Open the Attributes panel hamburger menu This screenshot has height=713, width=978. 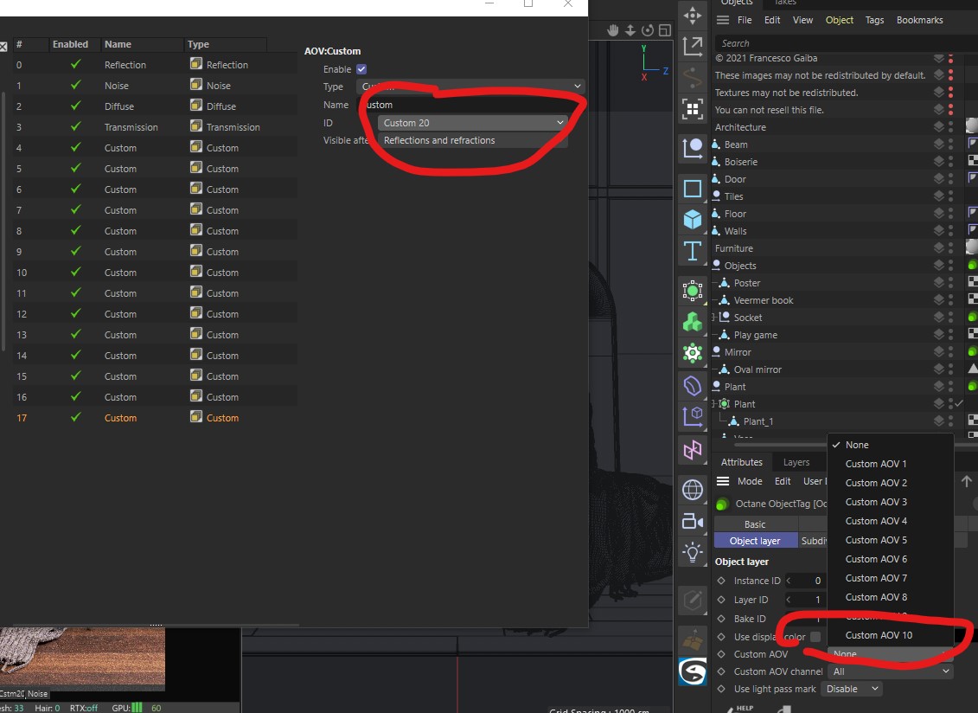tap(723, 481)
